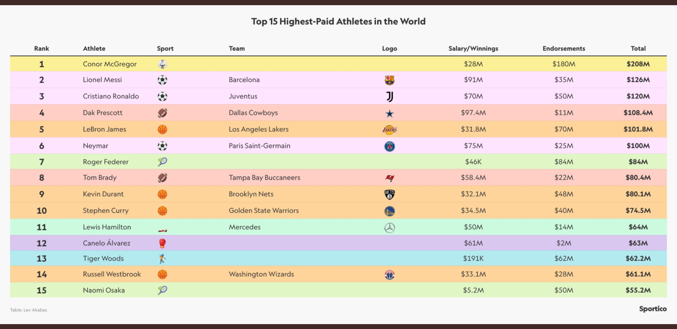
Task: Click the Golden State Warriors logo
Action: click(389, 211)
